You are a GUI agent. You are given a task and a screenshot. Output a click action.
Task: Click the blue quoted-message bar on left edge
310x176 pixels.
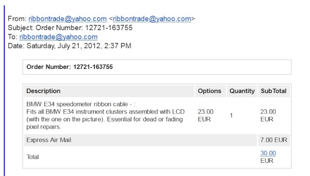pos(4,91)
